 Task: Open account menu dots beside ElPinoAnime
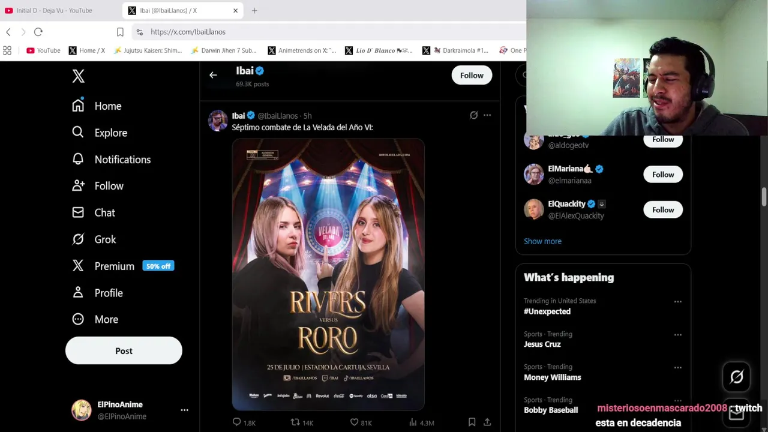click(184, 410)
